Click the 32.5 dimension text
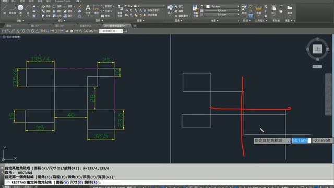This screenshot has height=188, width=334. click(x=101, y=136)
